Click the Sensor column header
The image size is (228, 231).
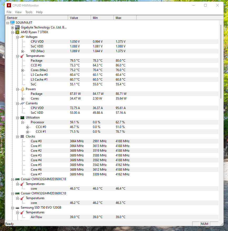[37, 18]
